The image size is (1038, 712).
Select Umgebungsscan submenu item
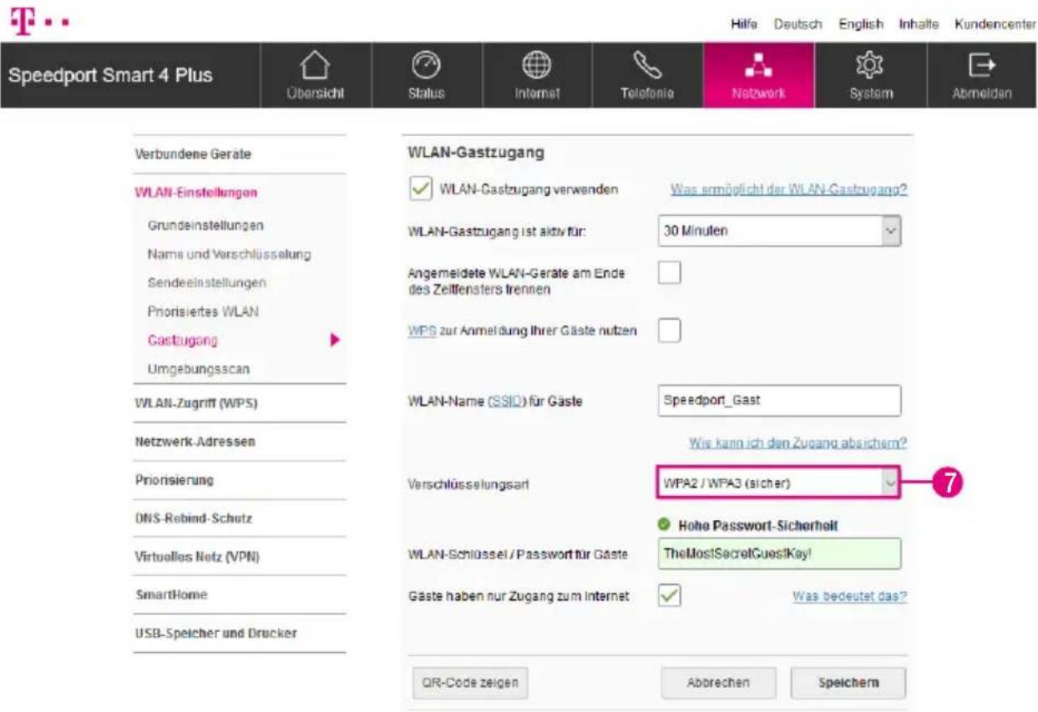pyautogui.click(x=198, y=368)
